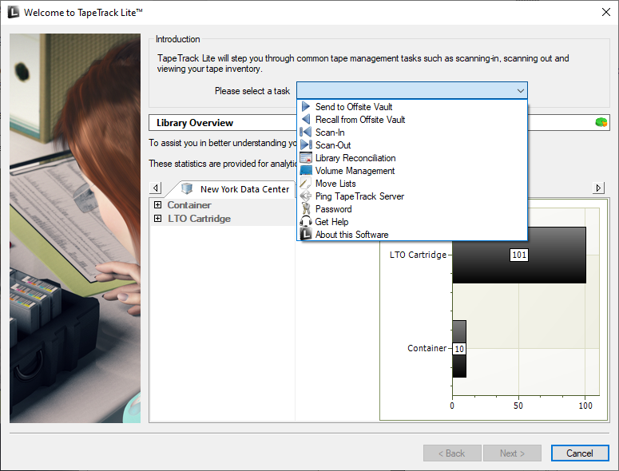Click the Library Reconciliation icon

(306, 158)
